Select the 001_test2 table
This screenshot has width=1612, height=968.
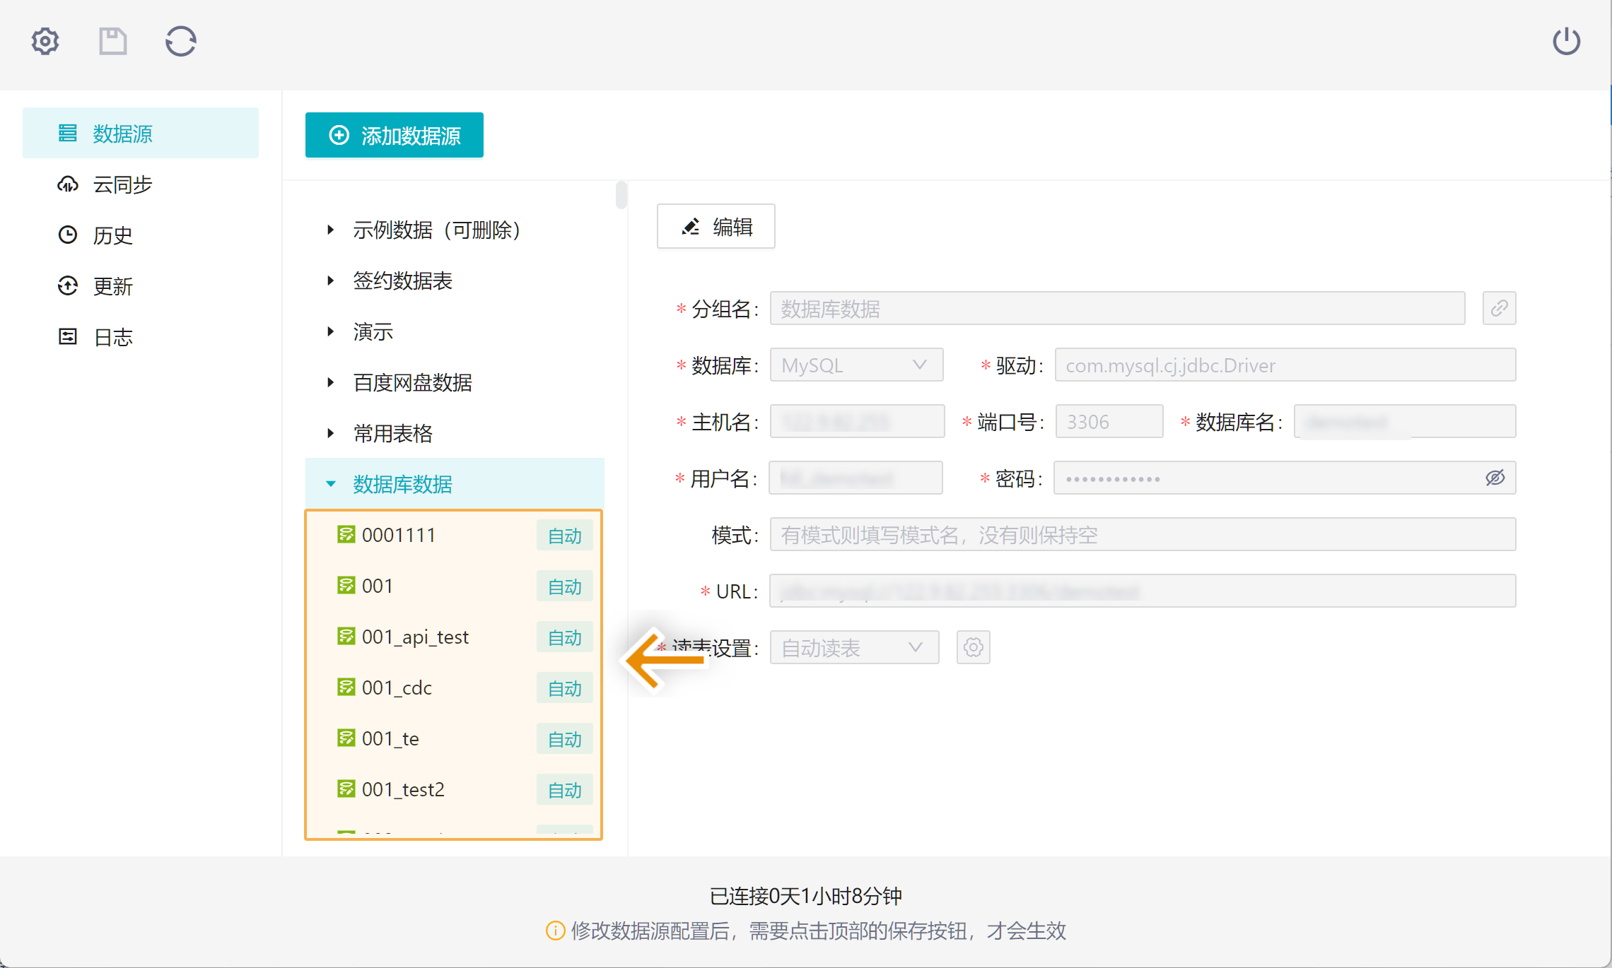[403, 789]
